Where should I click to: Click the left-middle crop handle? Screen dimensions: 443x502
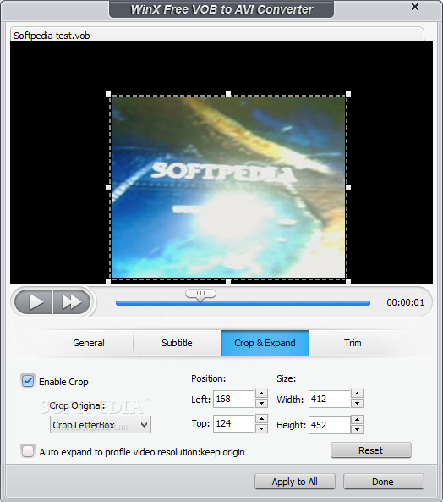[x=108, y=187]
